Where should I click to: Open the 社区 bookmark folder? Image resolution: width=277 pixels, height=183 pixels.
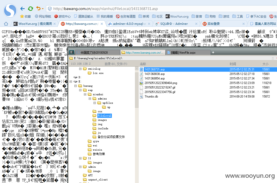point(157,16)
